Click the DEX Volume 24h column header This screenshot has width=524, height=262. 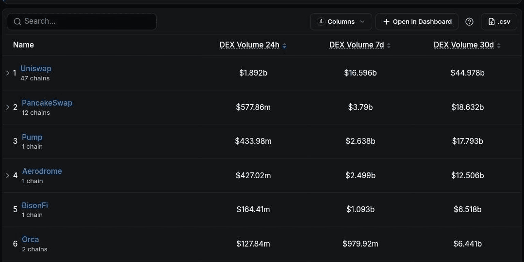[x=249, y=45]
